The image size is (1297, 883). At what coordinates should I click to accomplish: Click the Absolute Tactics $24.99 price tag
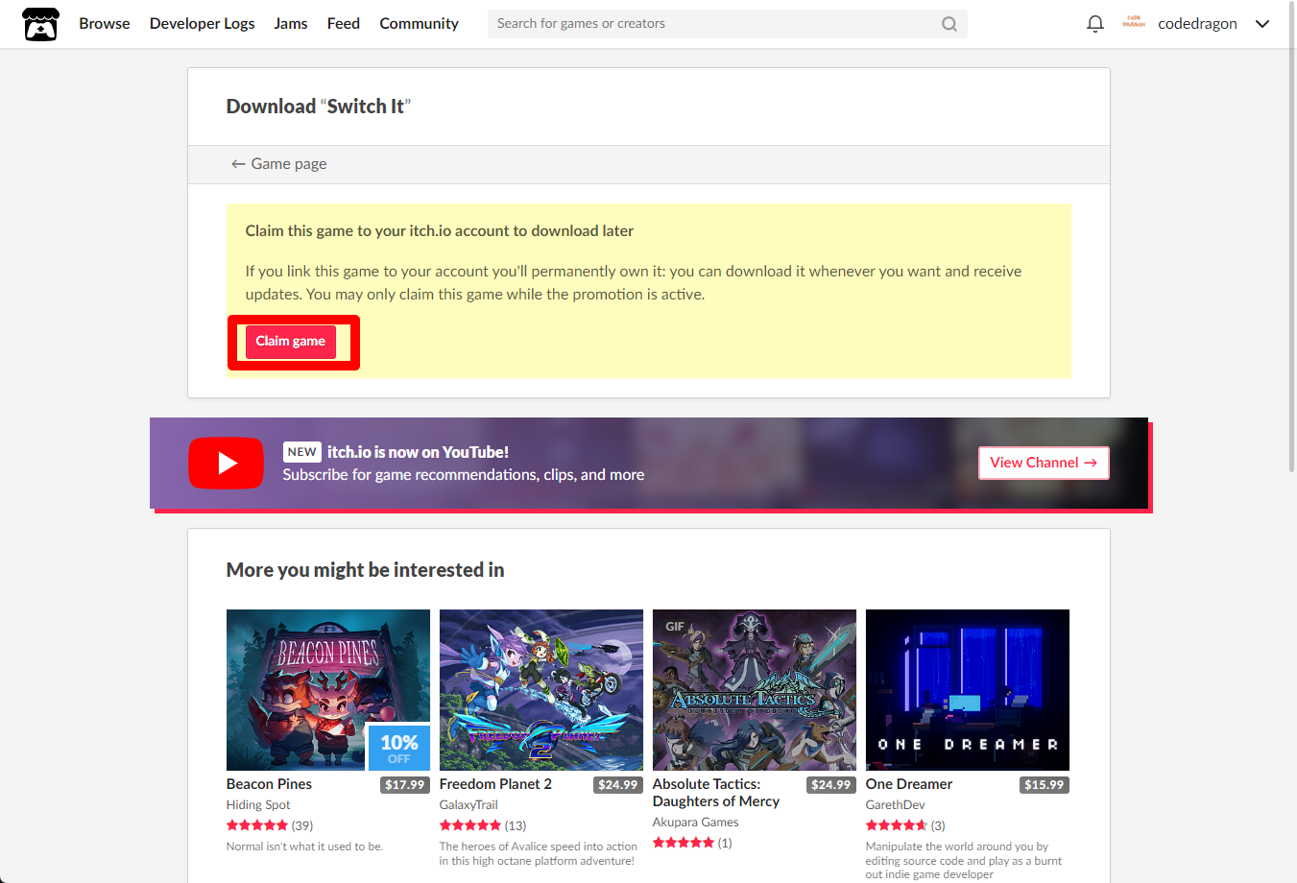point(831,785)
